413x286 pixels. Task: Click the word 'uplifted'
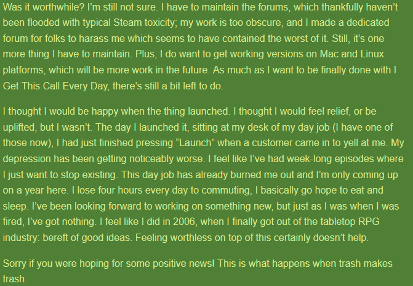20,127
